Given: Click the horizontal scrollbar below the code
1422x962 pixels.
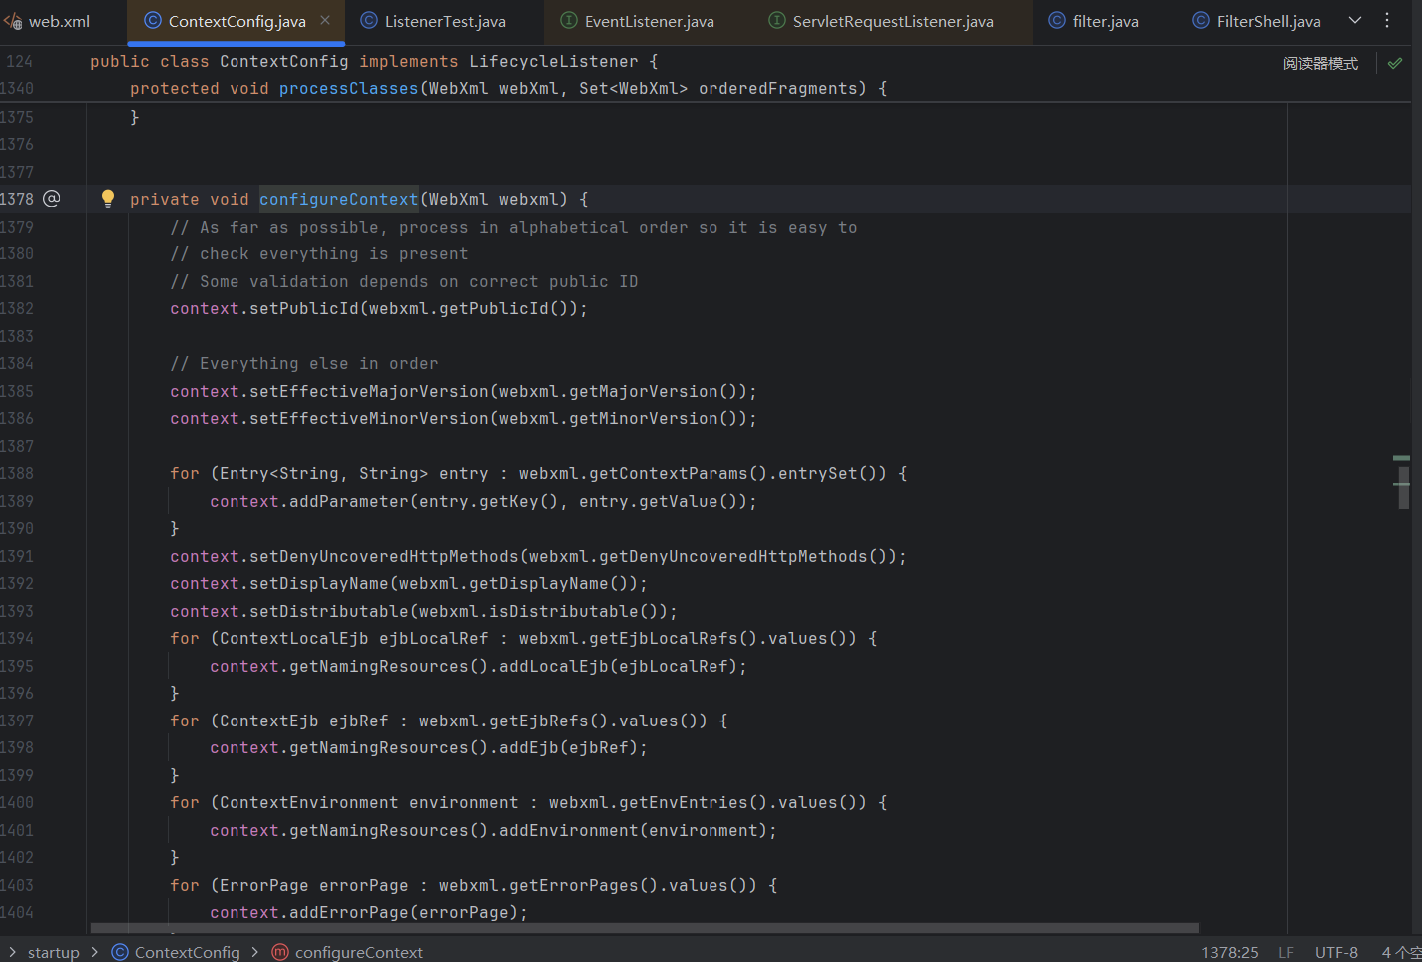Looking at the screenshot, I should (x=644, y=927).
